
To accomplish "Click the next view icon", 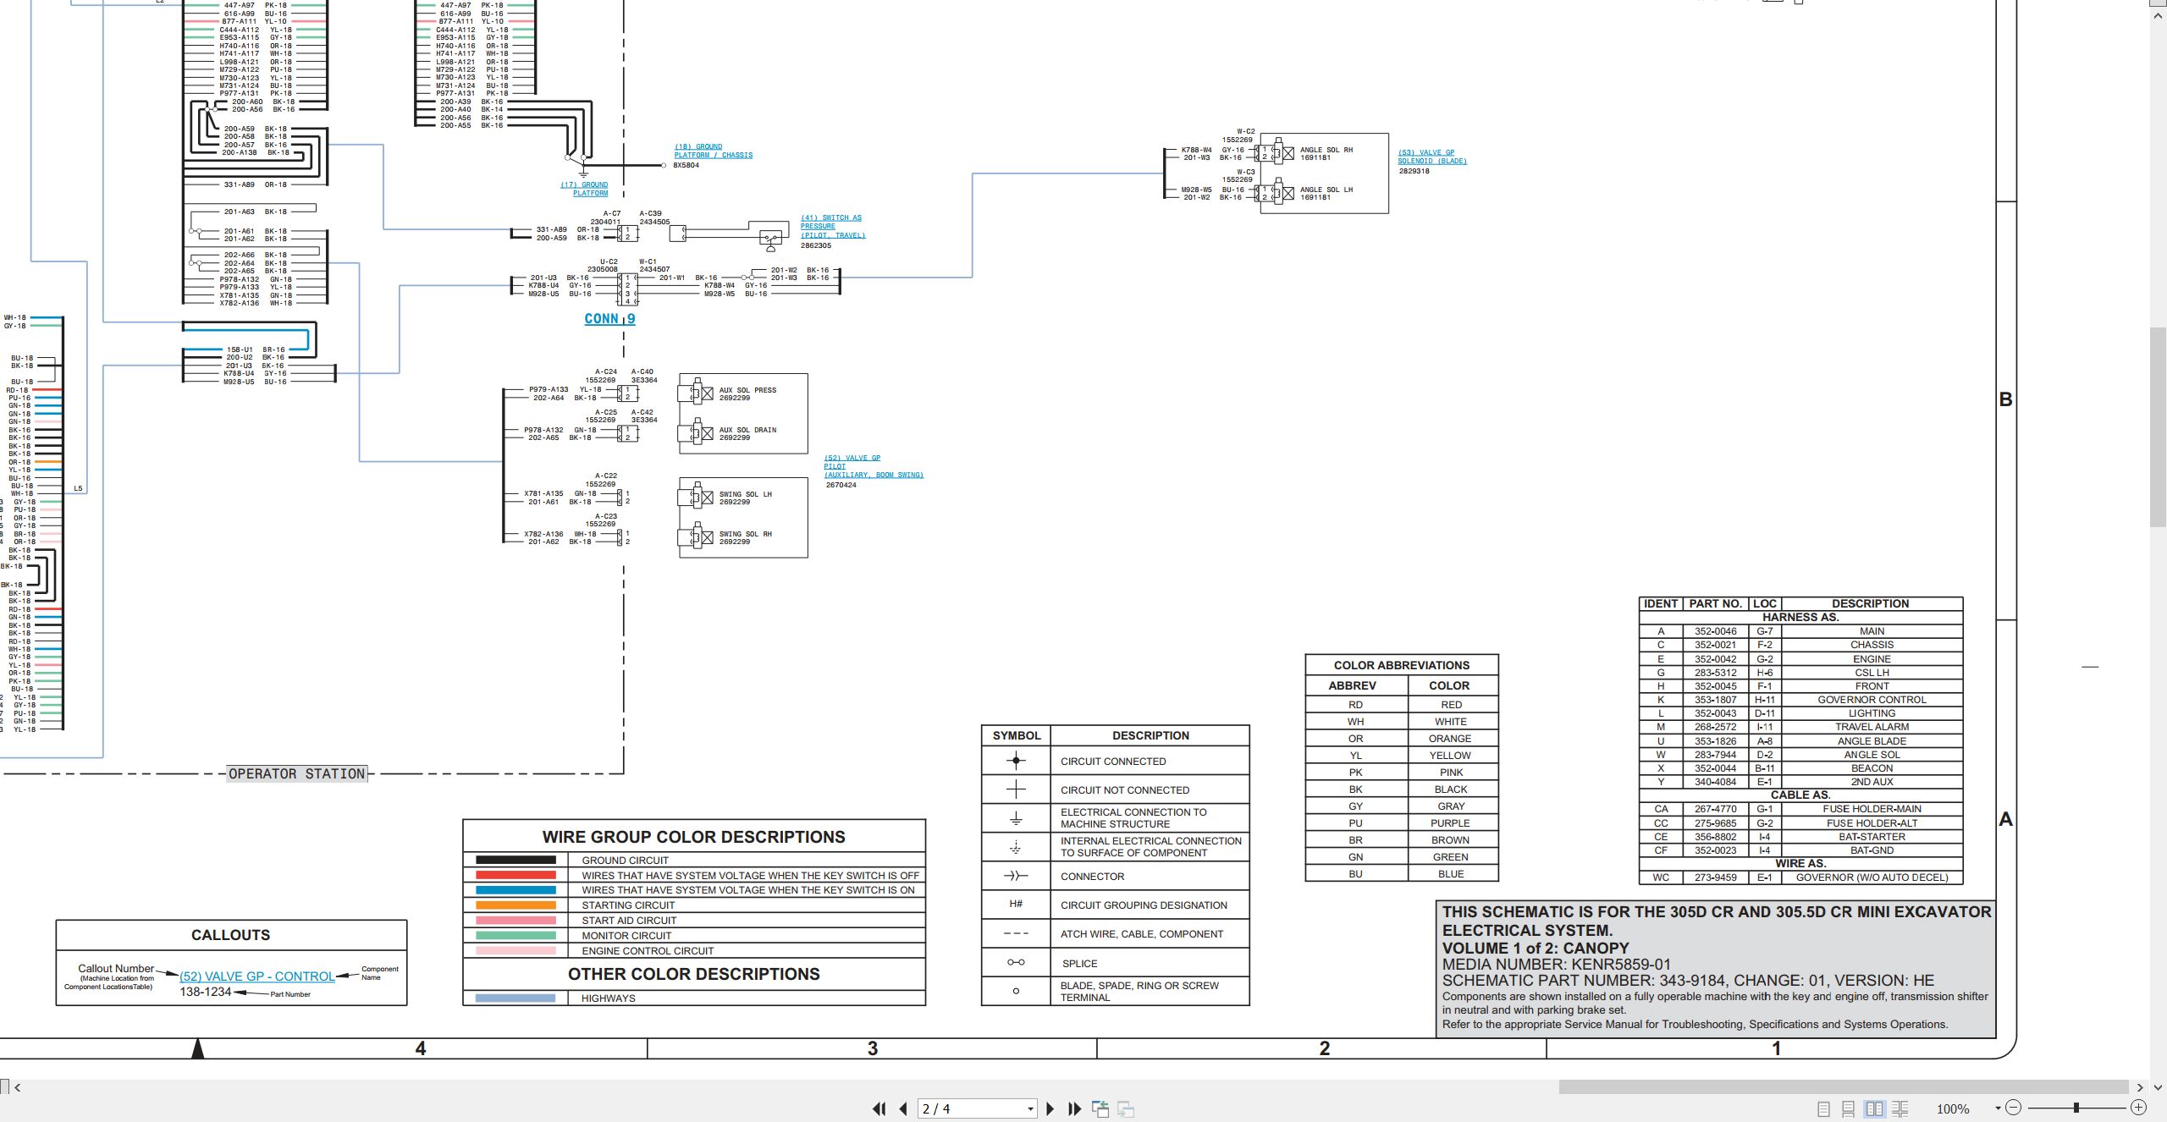I will pos(1126,1108).
